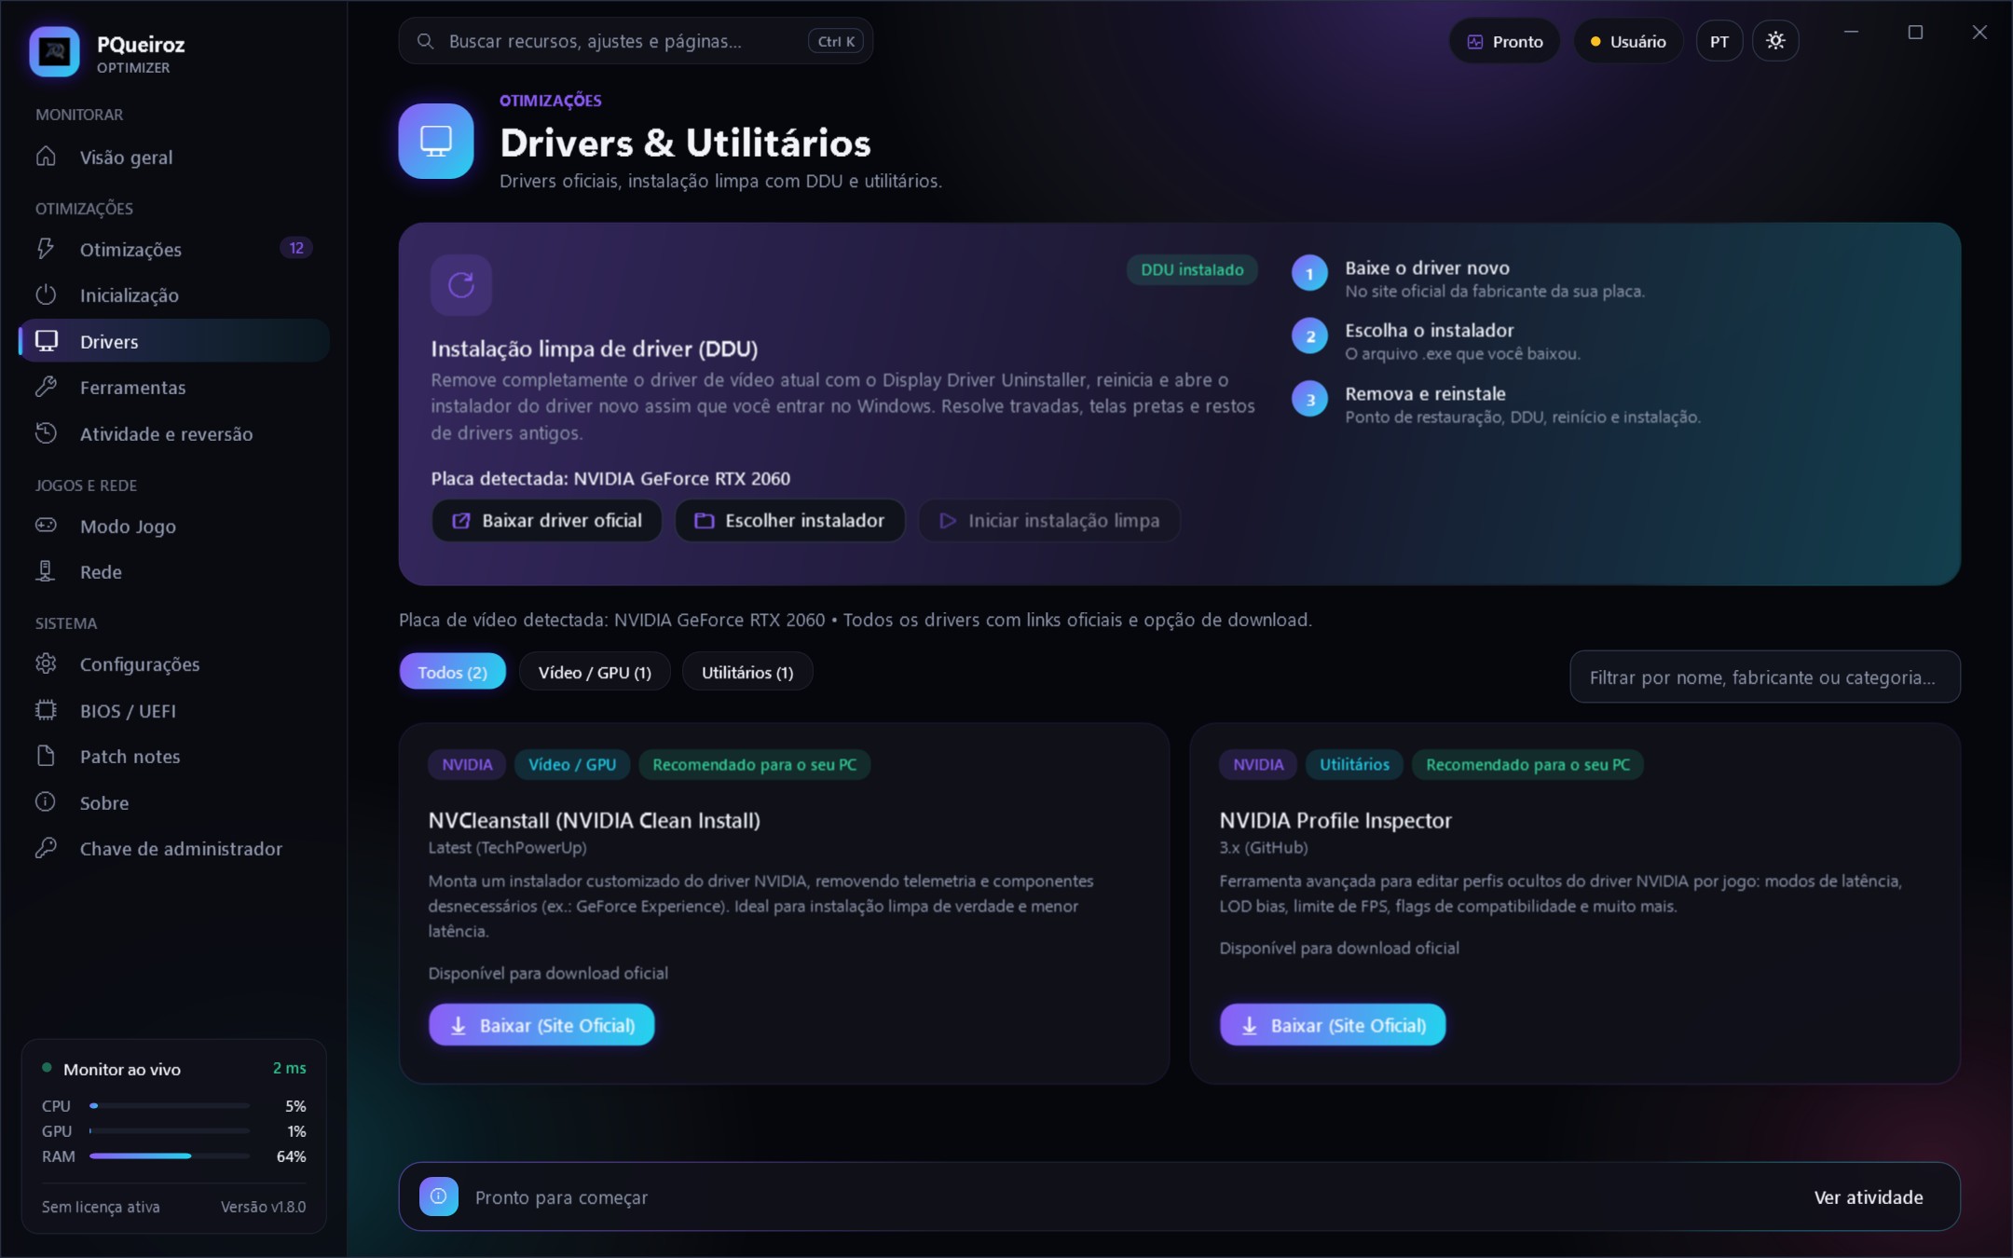Click the Patch notes document icon
The width and height of the screenshot is (2013, 1258).
(x=46, y=756)
